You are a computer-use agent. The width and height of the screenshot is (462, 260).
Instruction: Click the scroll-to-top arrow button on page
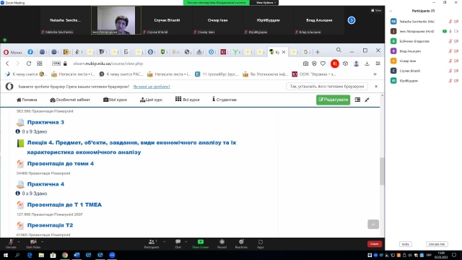(x=373, y=225)
